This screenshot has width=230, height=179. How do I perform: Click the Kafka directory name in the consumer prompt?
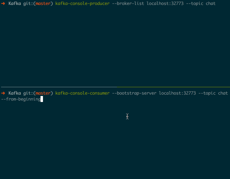pyautogui.click(x=15, y=93)
